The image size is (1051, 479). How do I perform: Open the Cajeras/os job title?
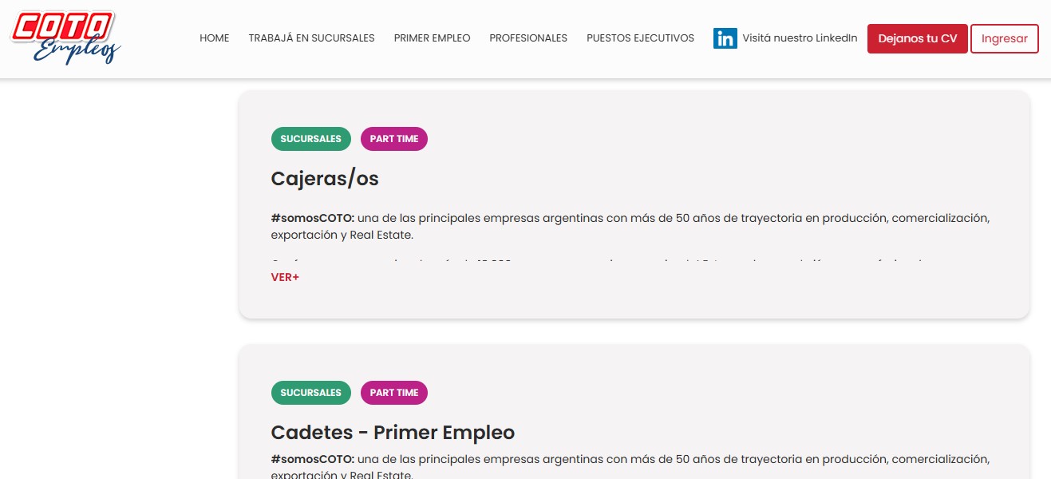tap(325, 179)
